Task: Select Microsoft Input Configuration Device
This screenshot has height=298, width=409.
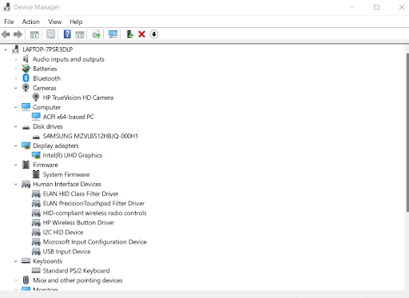Action: pos(95,242)
